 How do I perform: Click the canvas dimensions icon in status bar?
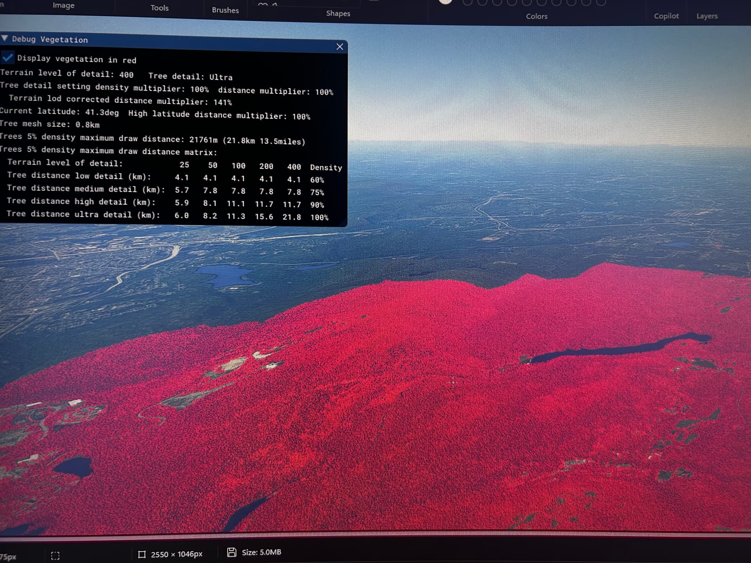point(142,554)
